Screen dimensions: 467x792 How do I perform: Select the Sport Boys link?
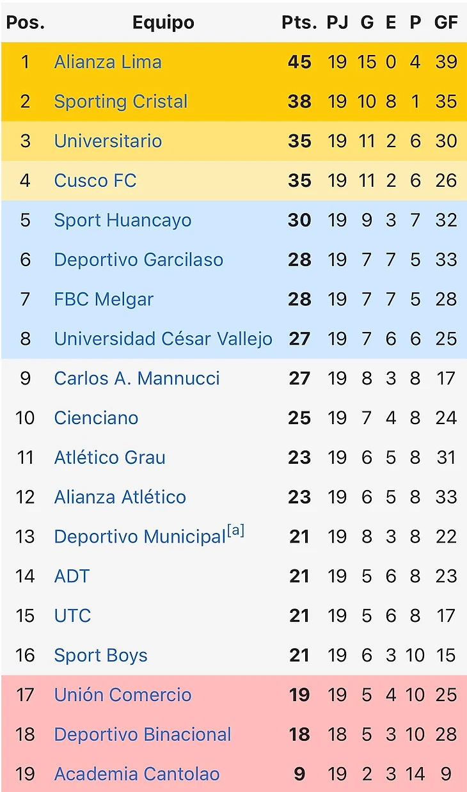pyautogui.click(x=100, y=656)
